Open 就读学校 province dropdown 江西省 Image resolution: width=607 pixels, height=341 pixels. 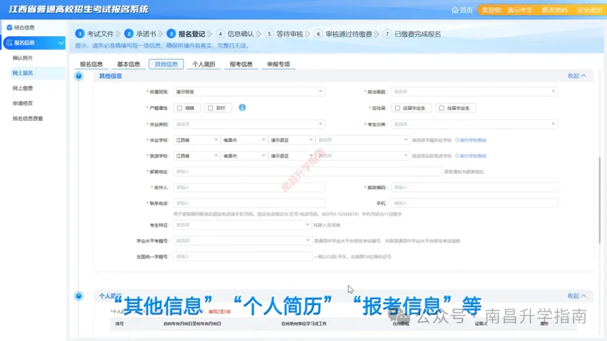(x=197, y=156)
